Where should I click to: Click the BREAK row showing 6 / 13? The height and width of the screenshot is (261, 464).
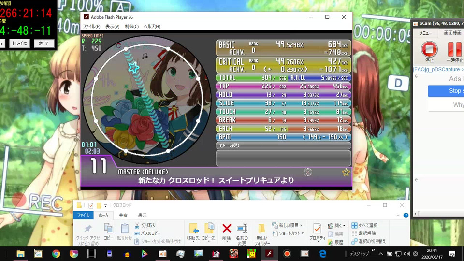[284, 120]
